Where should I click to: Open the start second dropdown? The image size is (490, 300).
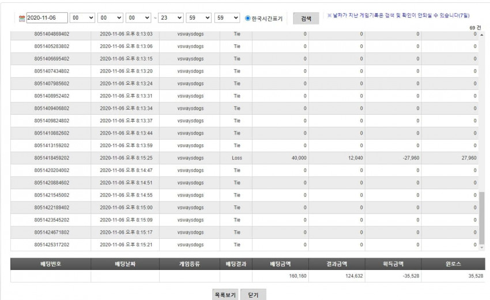[138, 18]
